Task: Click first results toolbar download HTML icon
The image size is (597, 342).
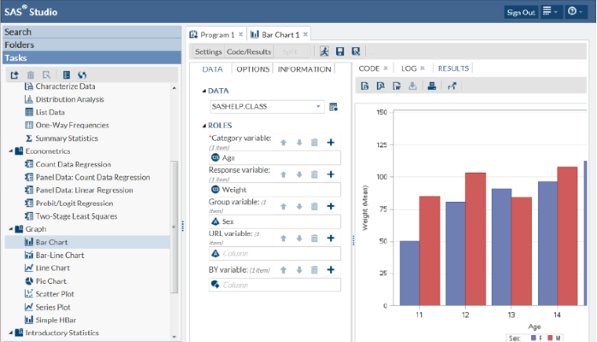Action: [364, 85]
